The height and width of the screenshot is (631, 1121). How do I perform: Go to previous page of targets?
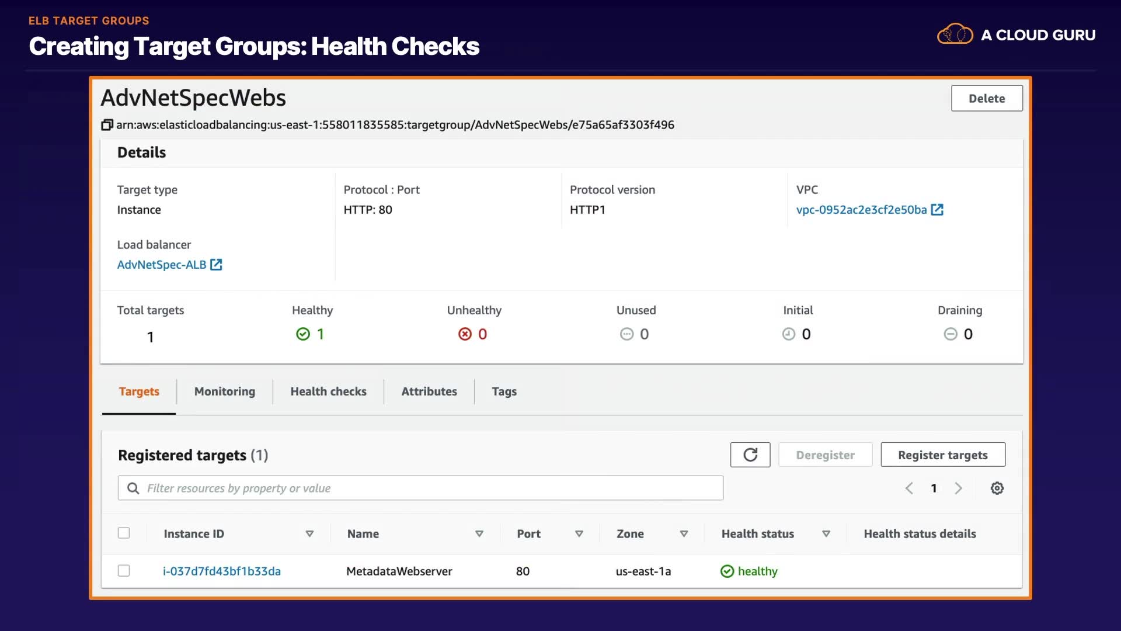click(x=909, y=488)
